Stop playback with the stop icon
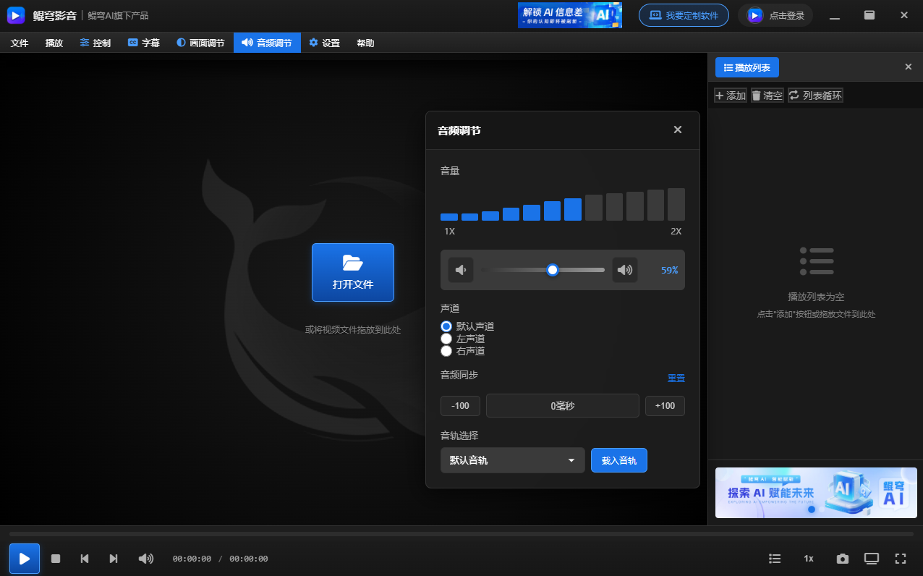Screen dimensions: 923x576 click(56, 558)
